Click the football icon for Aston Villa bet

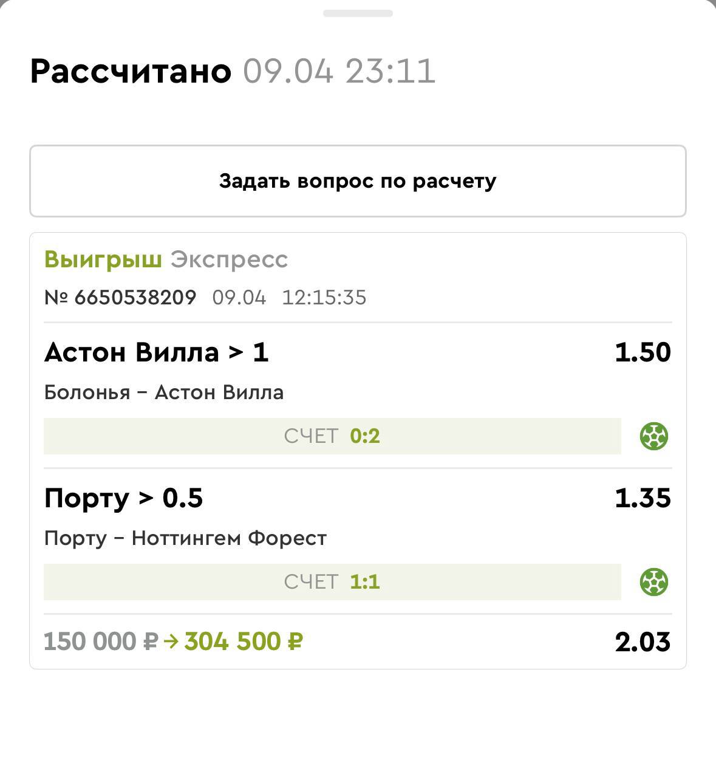(x=654, y=436)
